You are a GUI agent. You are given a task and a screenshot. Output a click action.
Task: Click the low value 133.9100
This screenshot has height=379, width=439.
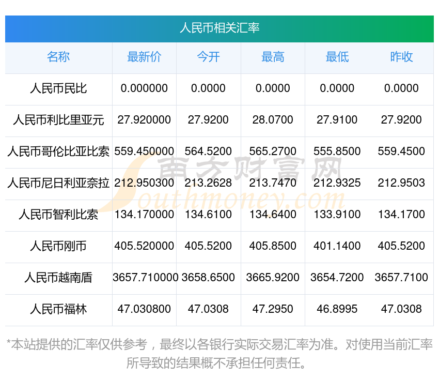click(x=337, y=215)
